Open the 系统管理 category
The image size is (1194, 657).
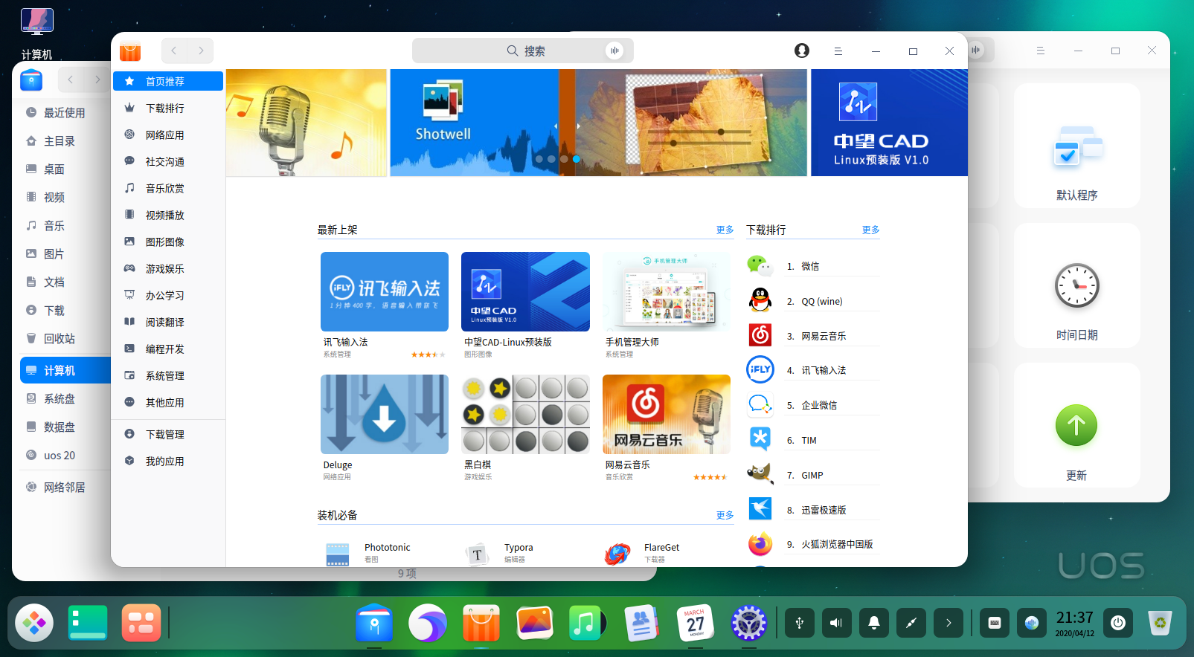pyautogui.click(x=168, y=375)
